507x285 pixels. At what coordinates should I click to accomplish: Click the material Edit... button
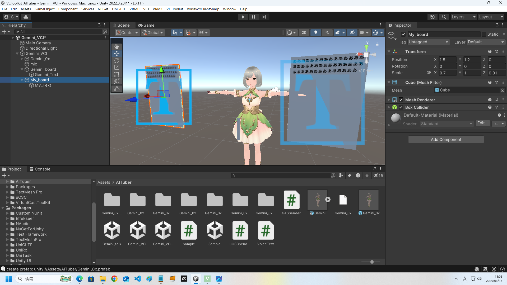(482, 123)
